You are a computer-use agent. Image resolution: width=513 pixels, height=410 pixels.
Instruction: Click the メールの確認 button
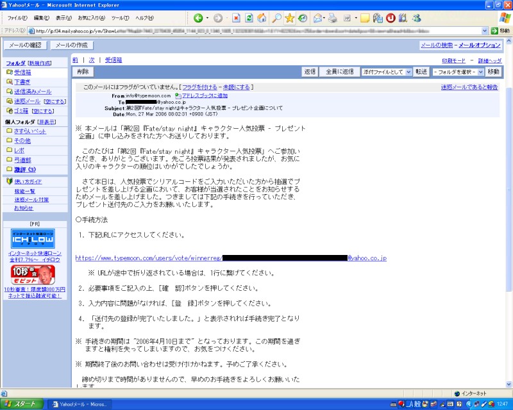(25, 45)
